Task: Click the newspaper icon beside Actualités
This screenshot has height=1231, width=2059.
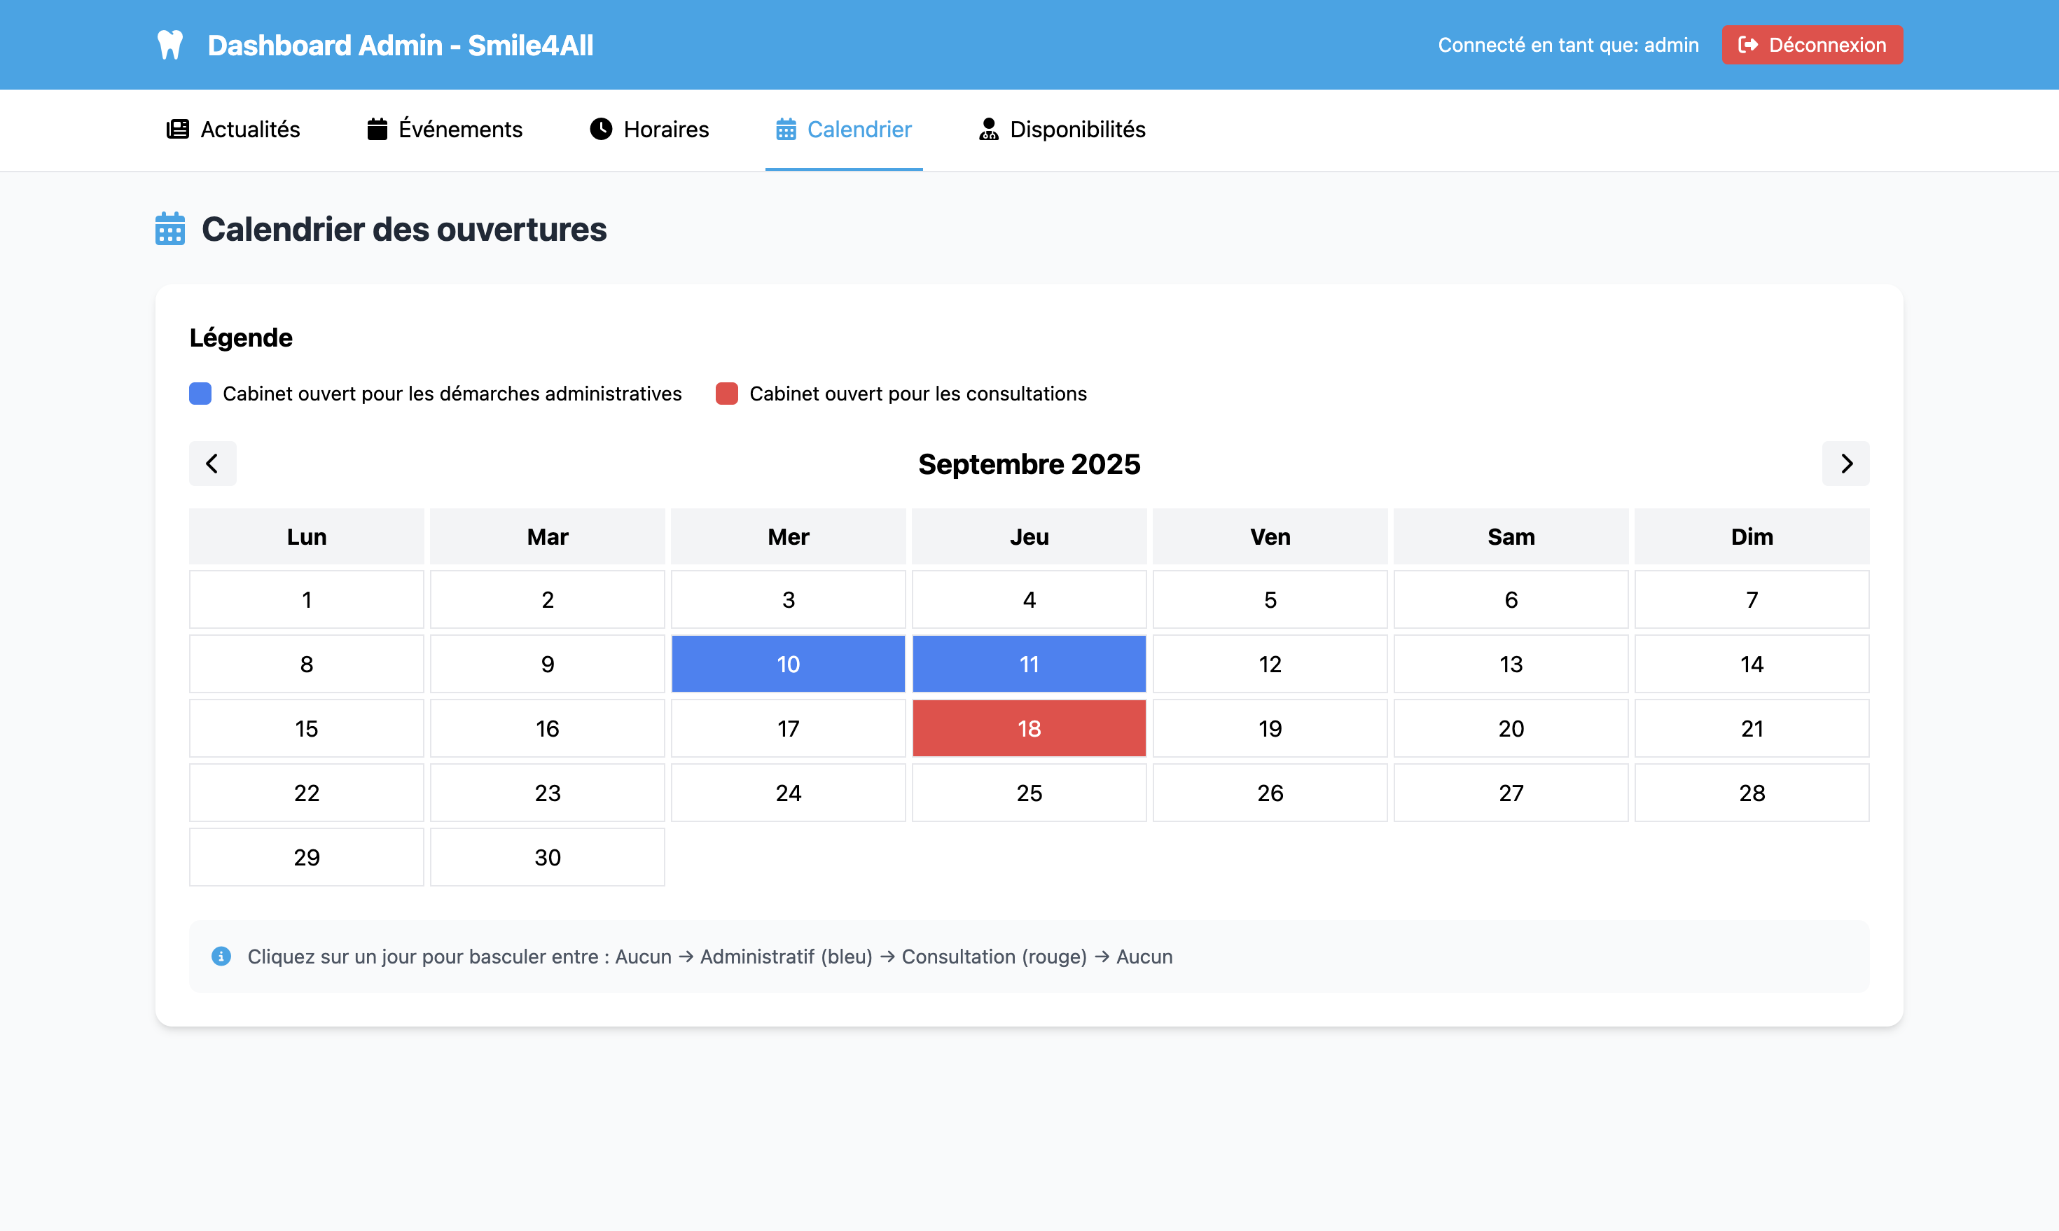Action: [177, 130]
